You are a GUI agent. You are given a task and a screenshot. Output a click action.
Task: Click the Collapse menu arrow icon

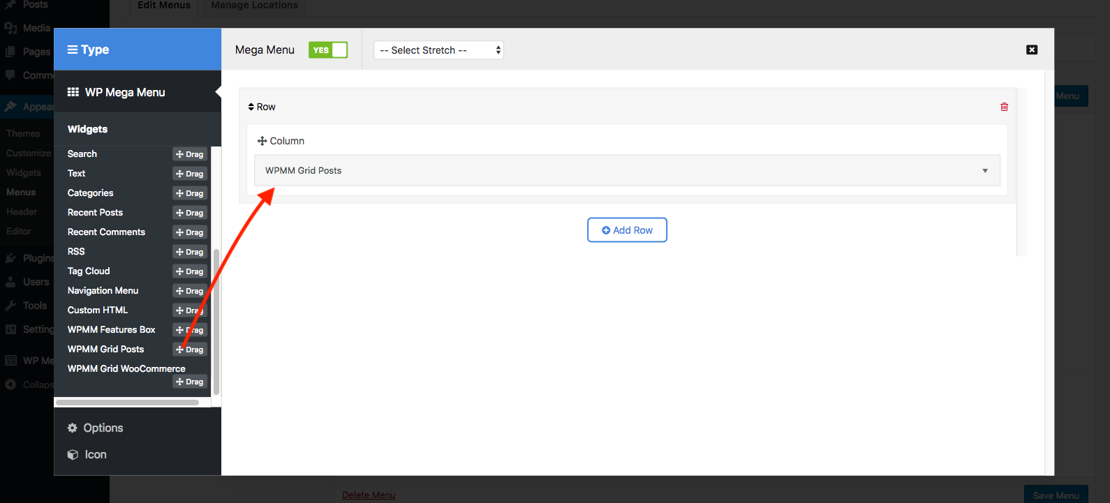(x=10, y=384)
